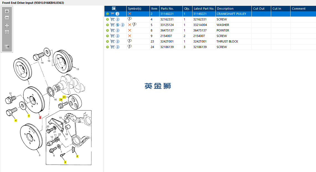Click THRUST BLOCK description cell
Viewport: 316px width, 172px height.
(233, 41)
